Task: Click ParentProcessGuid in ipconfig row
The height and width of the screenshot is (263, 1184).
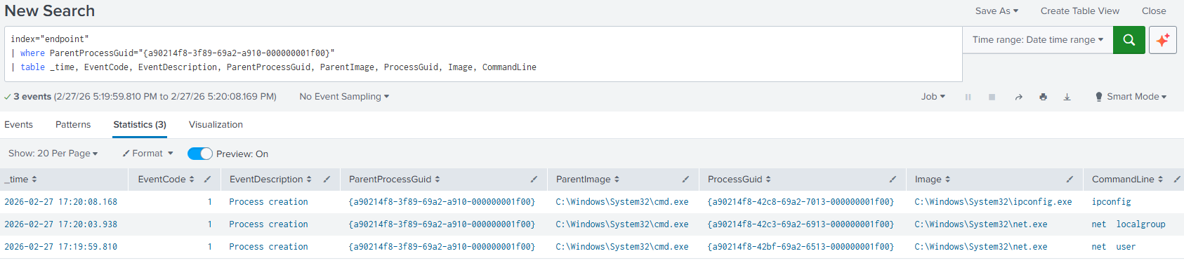Action: (x=442, y=202)
